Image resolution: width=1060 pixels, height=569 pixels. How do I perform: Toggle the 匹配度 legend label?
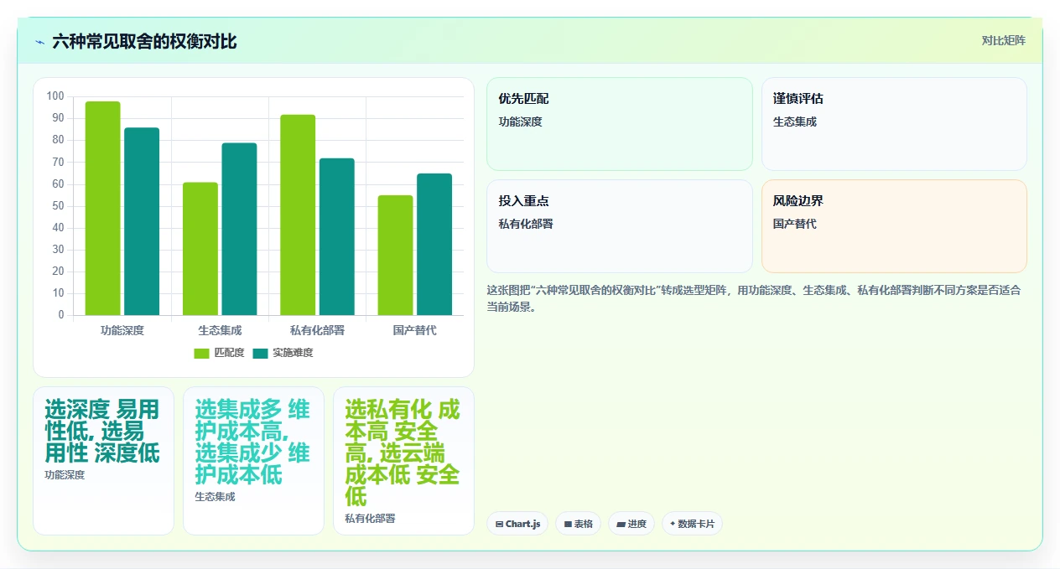tap(229, 353)
